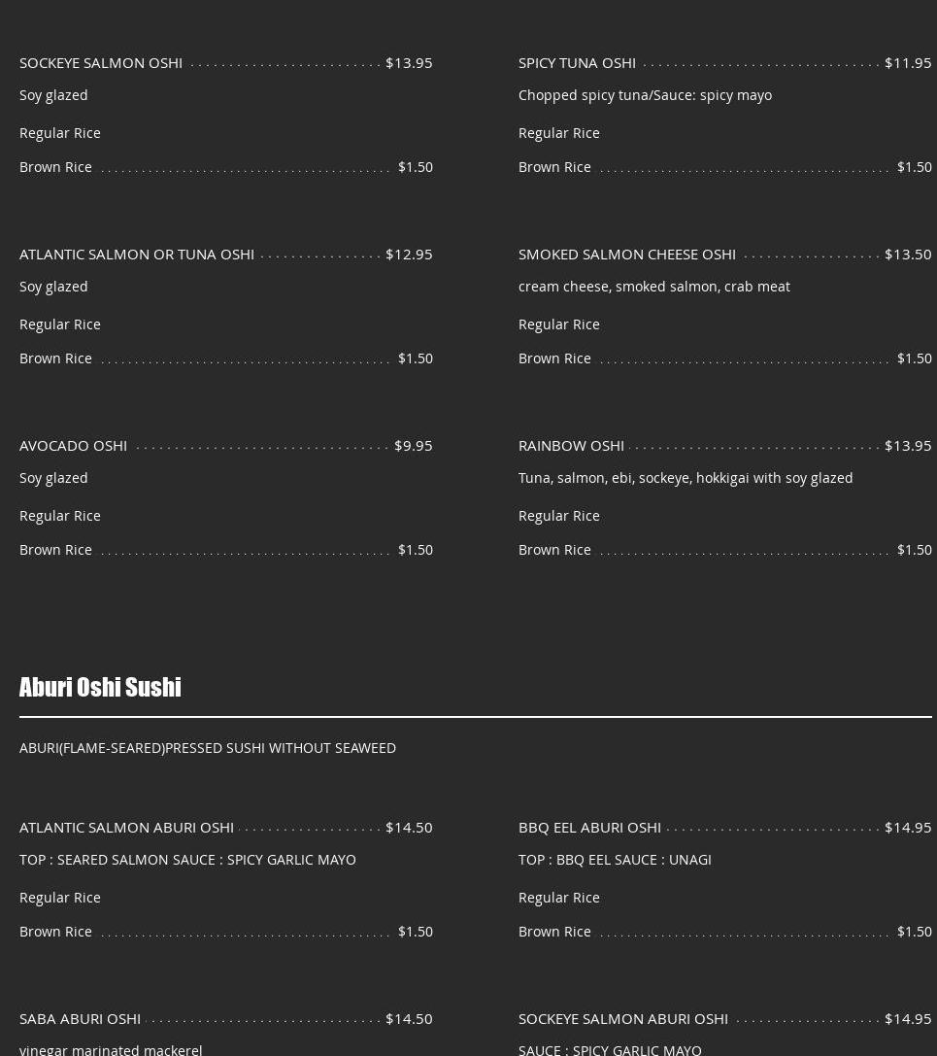
Task: Pick Regular Rice under Rainbow Oshi
Action: [x=559, y=515]
